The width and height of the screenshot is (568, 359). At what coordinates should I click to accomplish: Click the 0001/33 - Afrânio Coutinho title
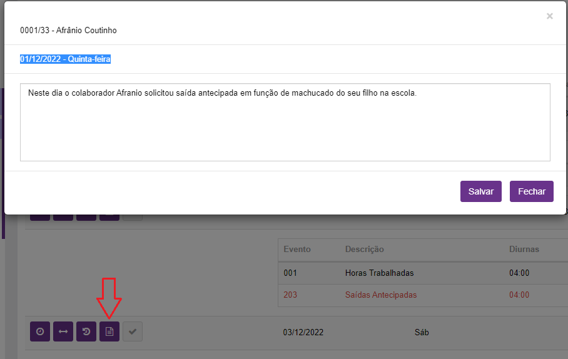click(68, 30)
